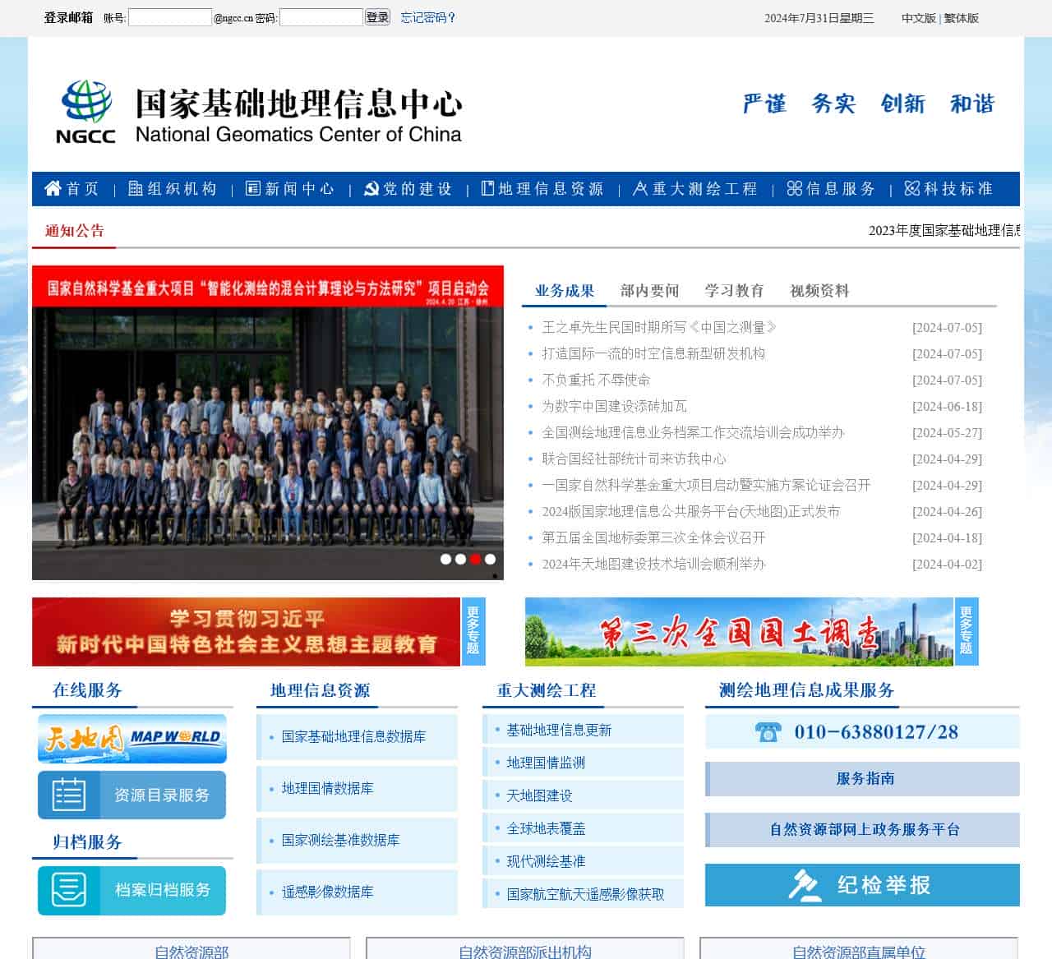Viewport: 1052px width, 959px height.
Task: Select the third red carousel dot
Action: tap(475, 559)
